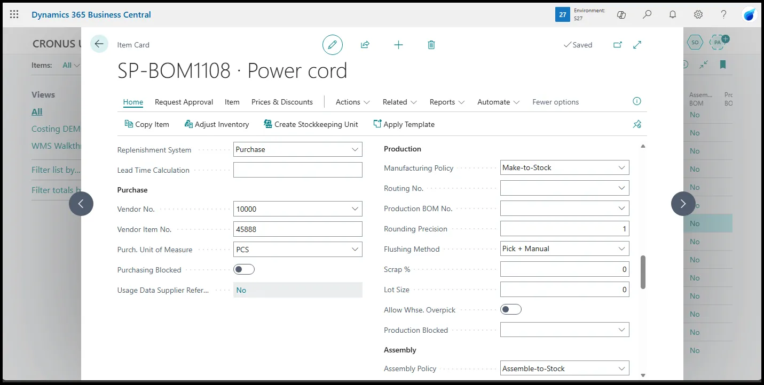The image size is (764, 385).
Task: Click Apply Template action
Action: [404, 124]
